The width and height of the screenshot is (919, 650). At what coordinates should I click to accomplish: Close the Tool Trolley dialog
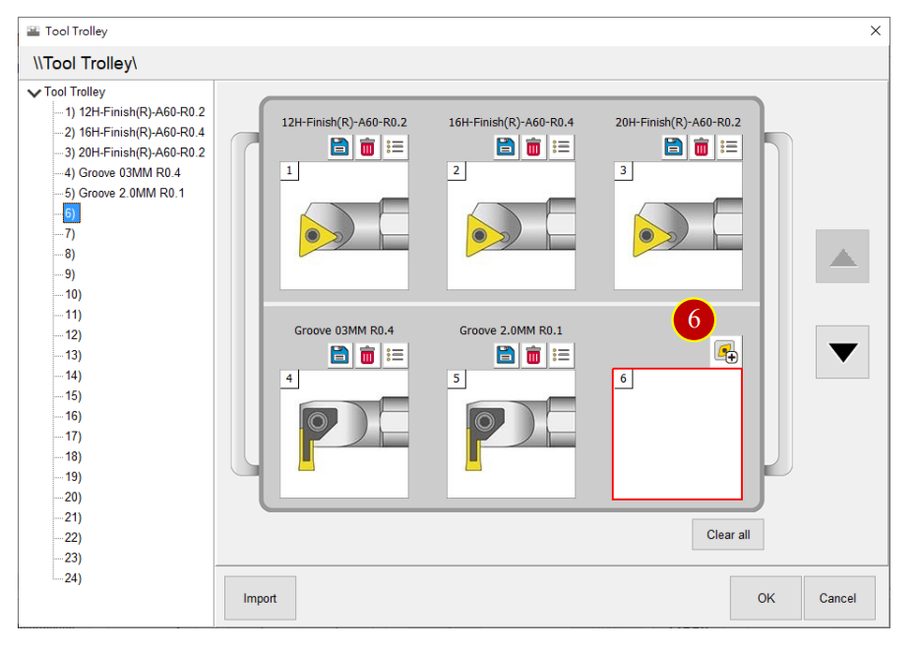(876, 30)
